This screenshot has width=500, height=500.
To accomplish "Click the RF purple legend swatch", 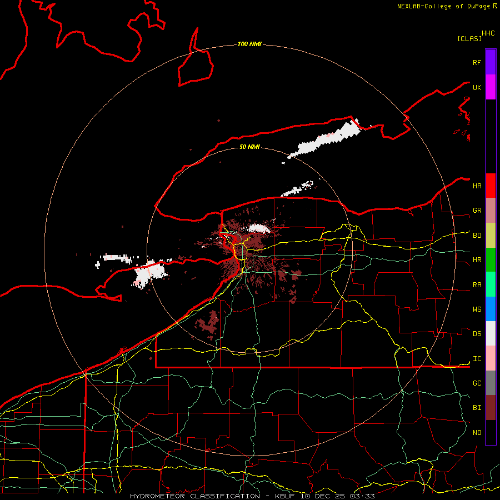I will pos(491,62).
